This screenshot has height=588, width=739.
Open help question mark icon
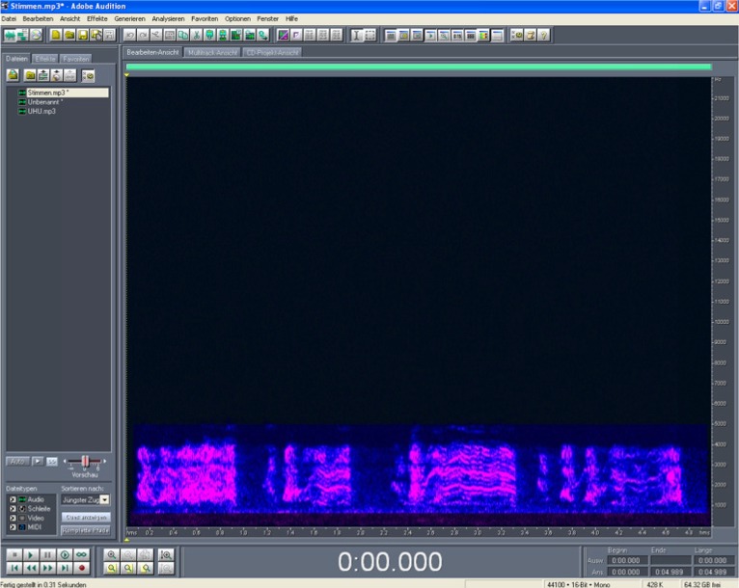pyautogui.click(x=543, y=36)
